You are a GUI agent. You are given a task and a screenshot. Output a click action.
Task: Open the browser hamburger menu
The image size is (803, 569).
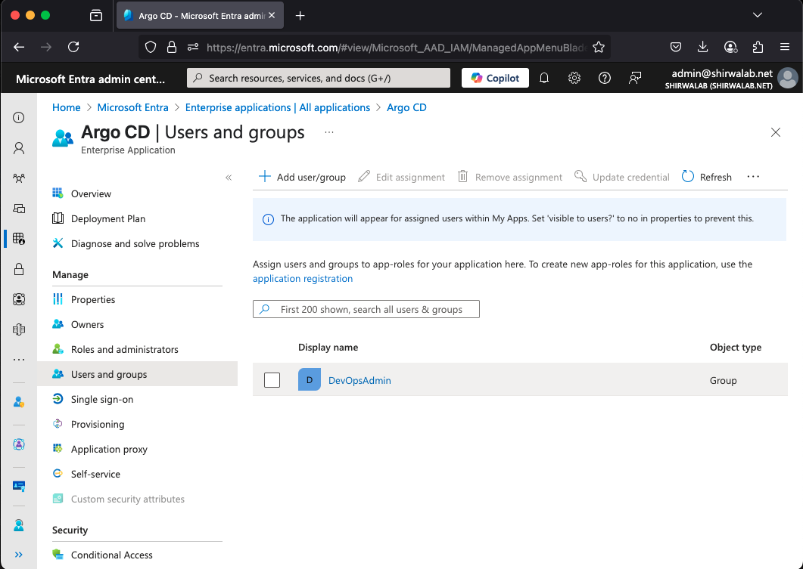(x=785, y=47)
